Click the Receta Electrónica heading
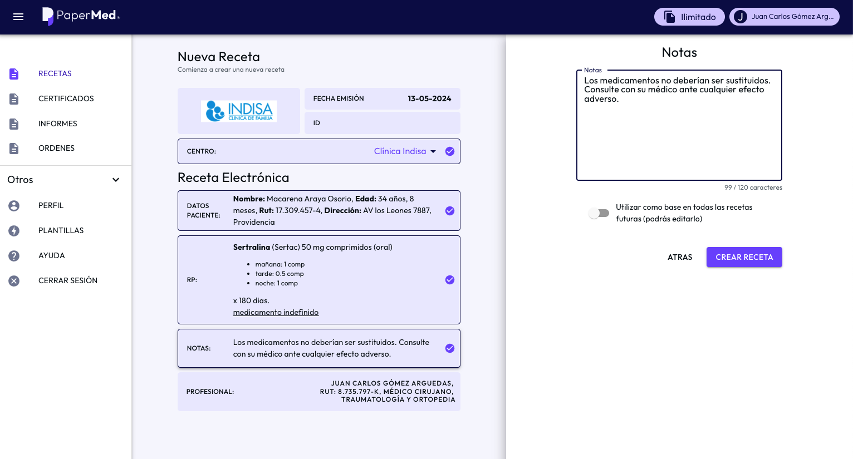Image resolution: width=853 pixels, height=459 pixels. (233, 177)
